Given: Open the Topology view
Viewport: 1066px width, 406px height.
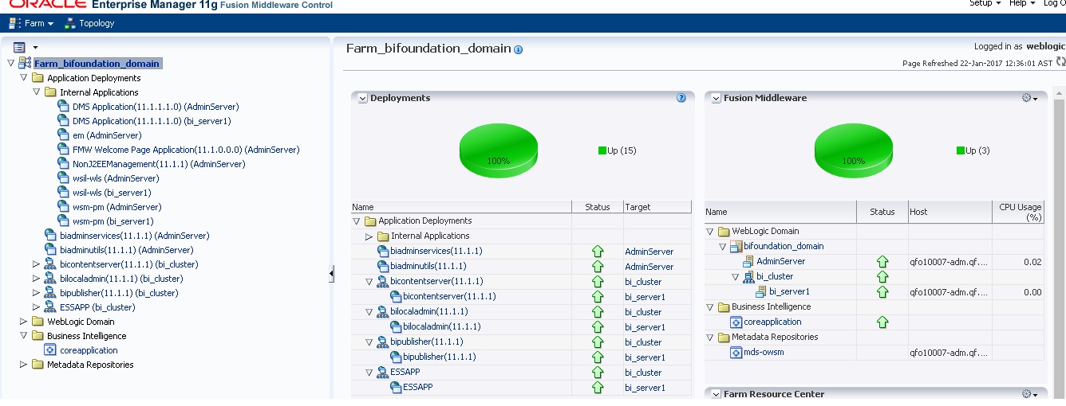Looking at the screenshot, I should (x=89, y=23).
